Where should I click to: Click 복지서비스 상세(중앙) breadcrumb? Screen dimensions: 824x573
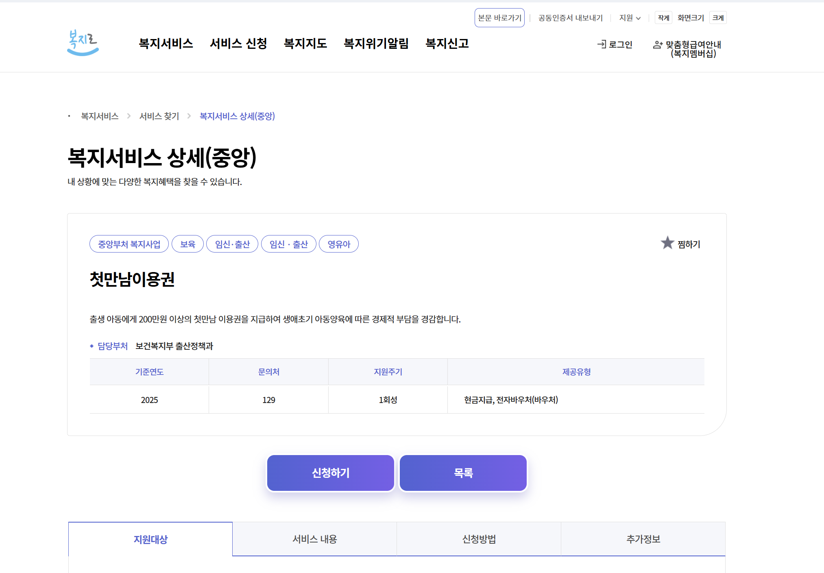(x=237, y=116)
